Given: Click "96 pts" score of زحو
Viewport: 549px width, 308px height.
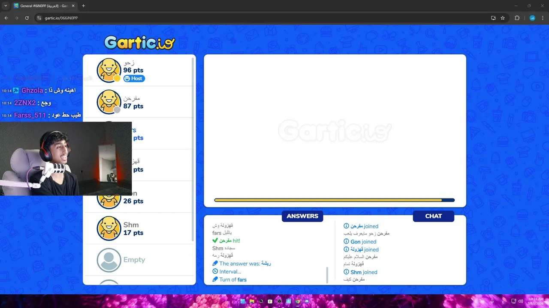Looking at the screenshot, I should coord(133,70).
